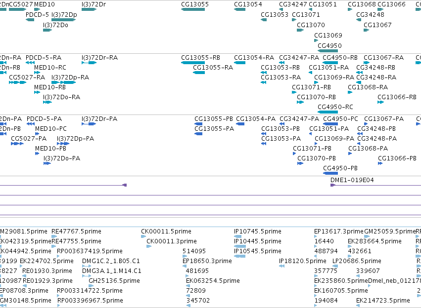Viewport: 421px width, 308px height.
Task: Click the CG13071-RB transcript label
Action: click(x=312, y=87)
